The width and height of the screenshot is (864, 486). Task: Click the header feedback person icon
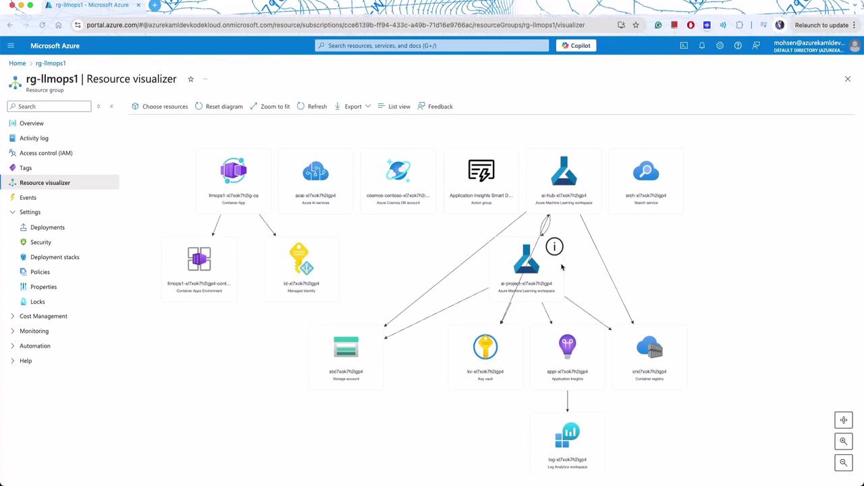coord(756,46)
